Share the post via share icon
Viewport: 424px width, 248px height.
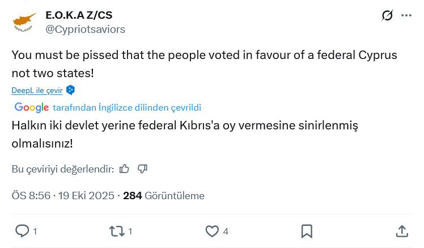coord(402,231)
